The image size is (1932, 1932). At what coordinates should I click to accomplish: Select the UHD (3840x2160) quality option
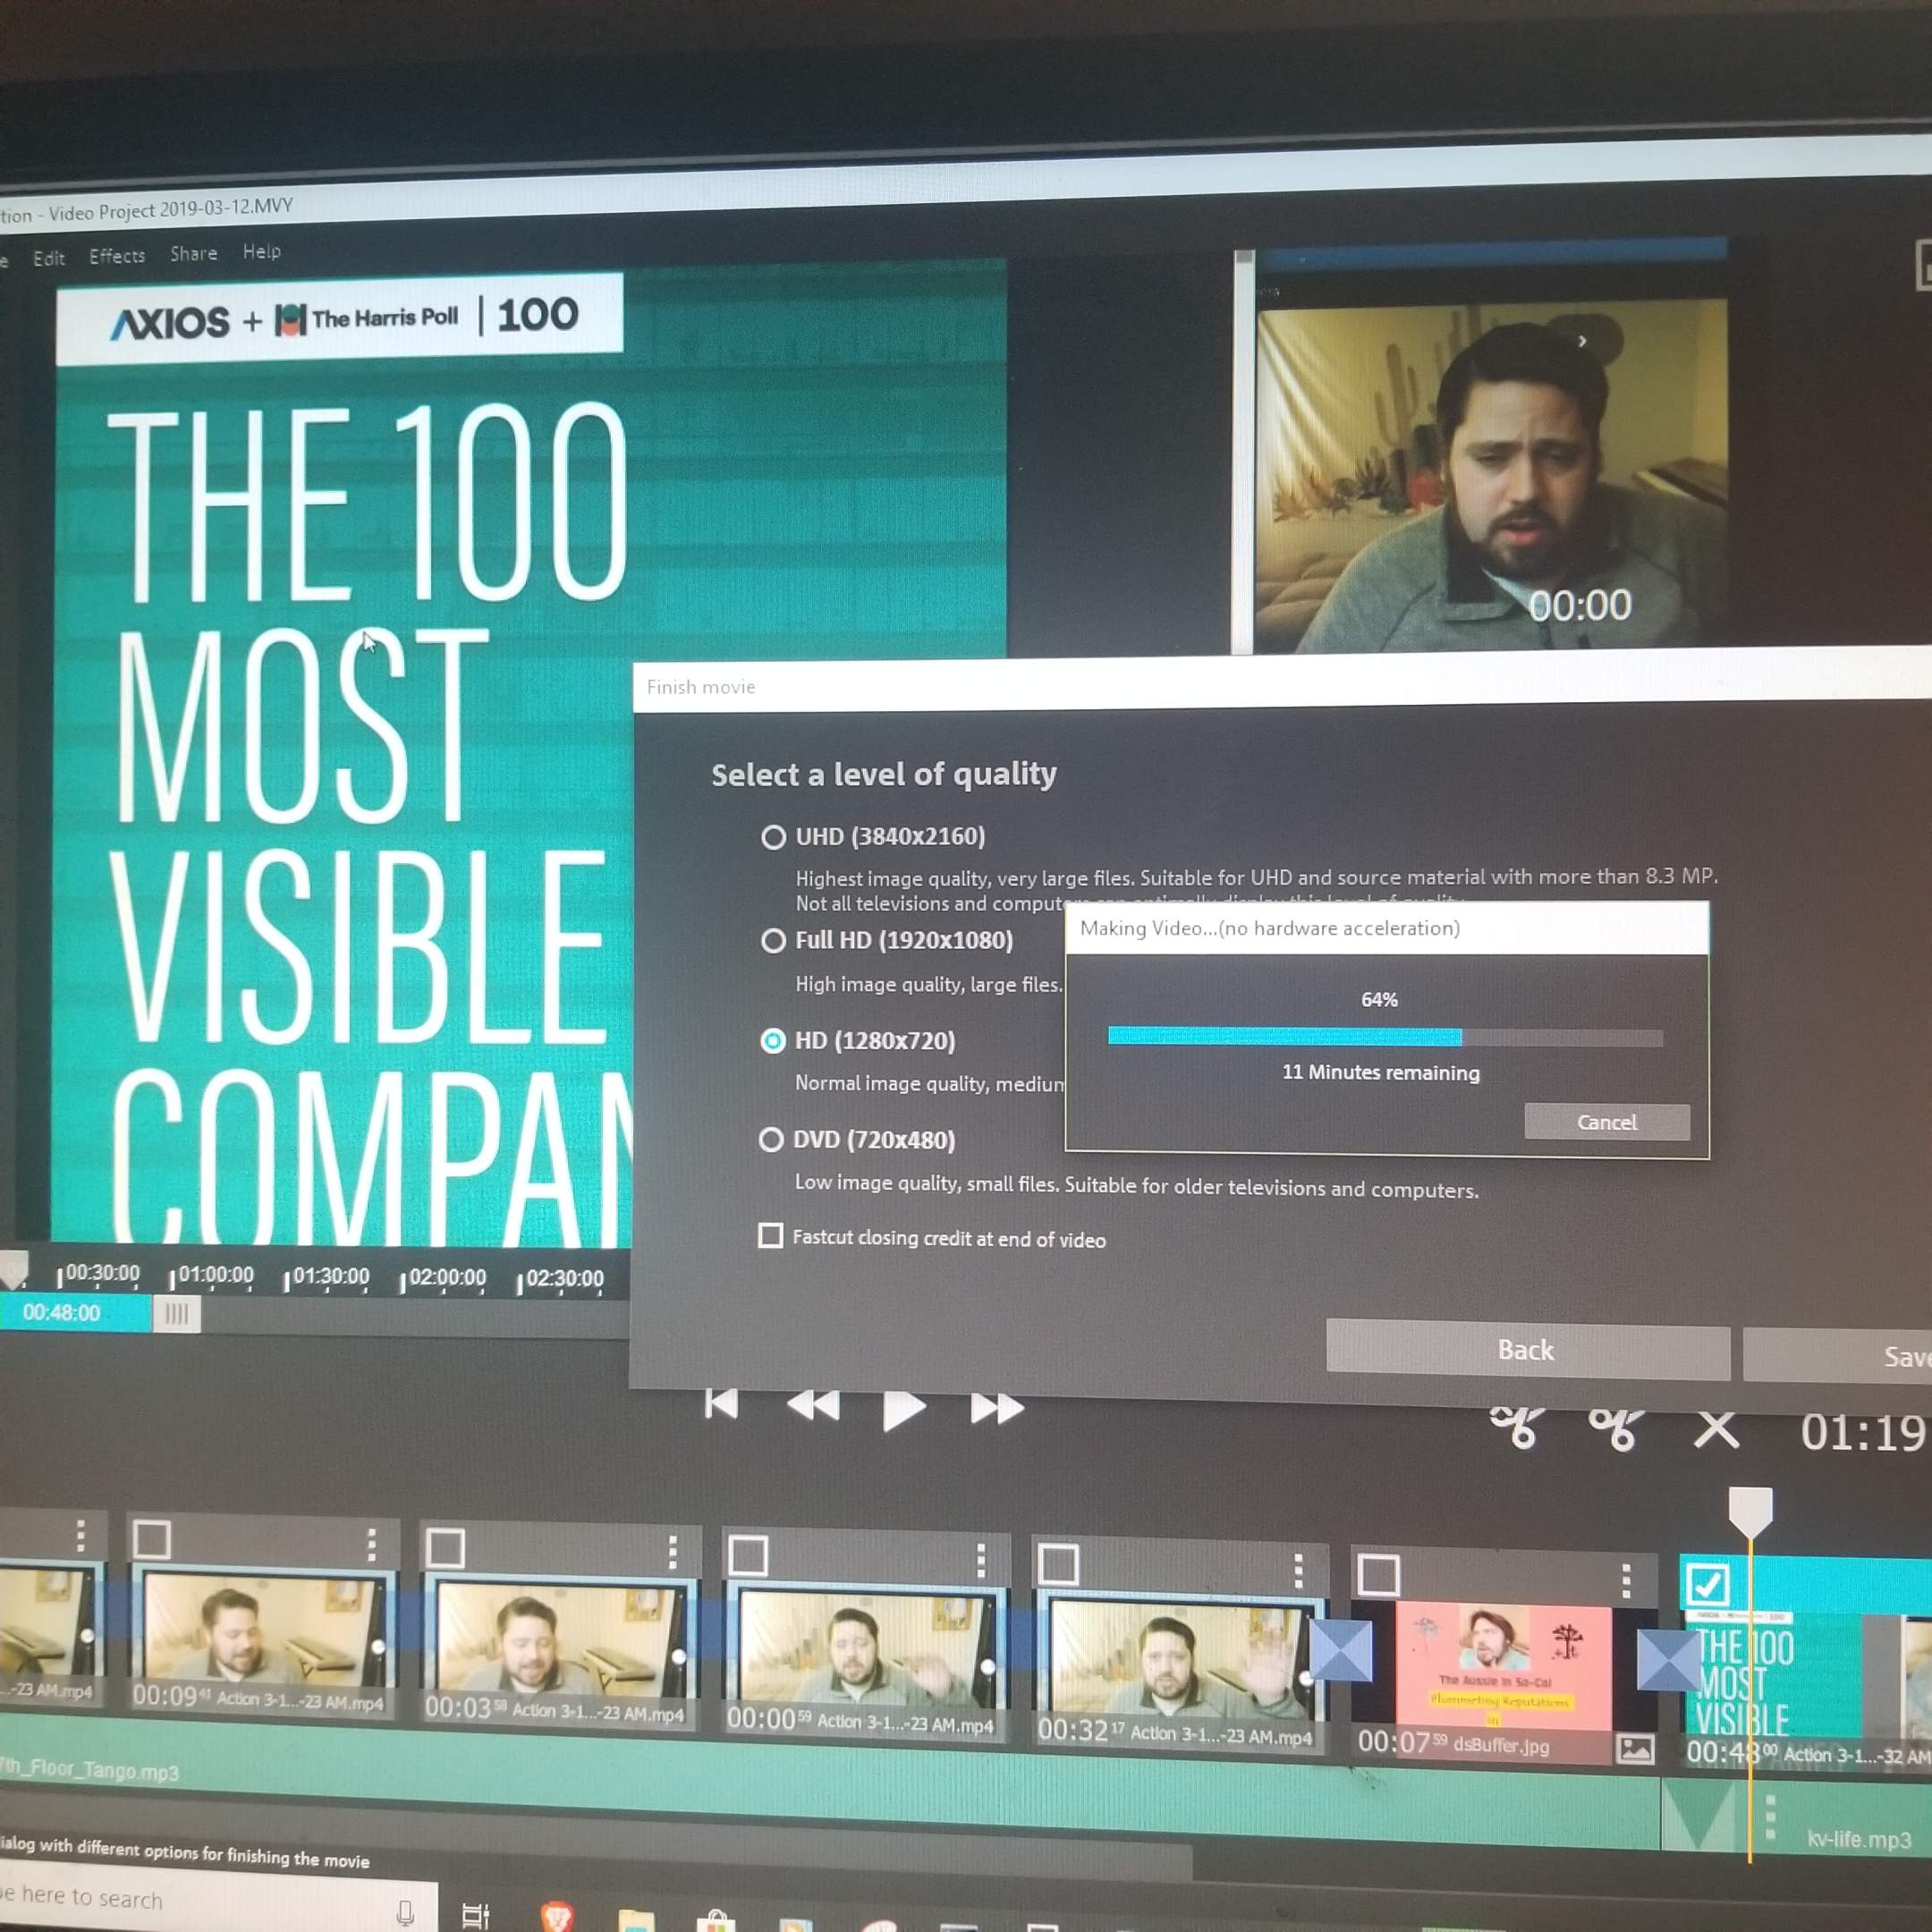click(773, 837)
